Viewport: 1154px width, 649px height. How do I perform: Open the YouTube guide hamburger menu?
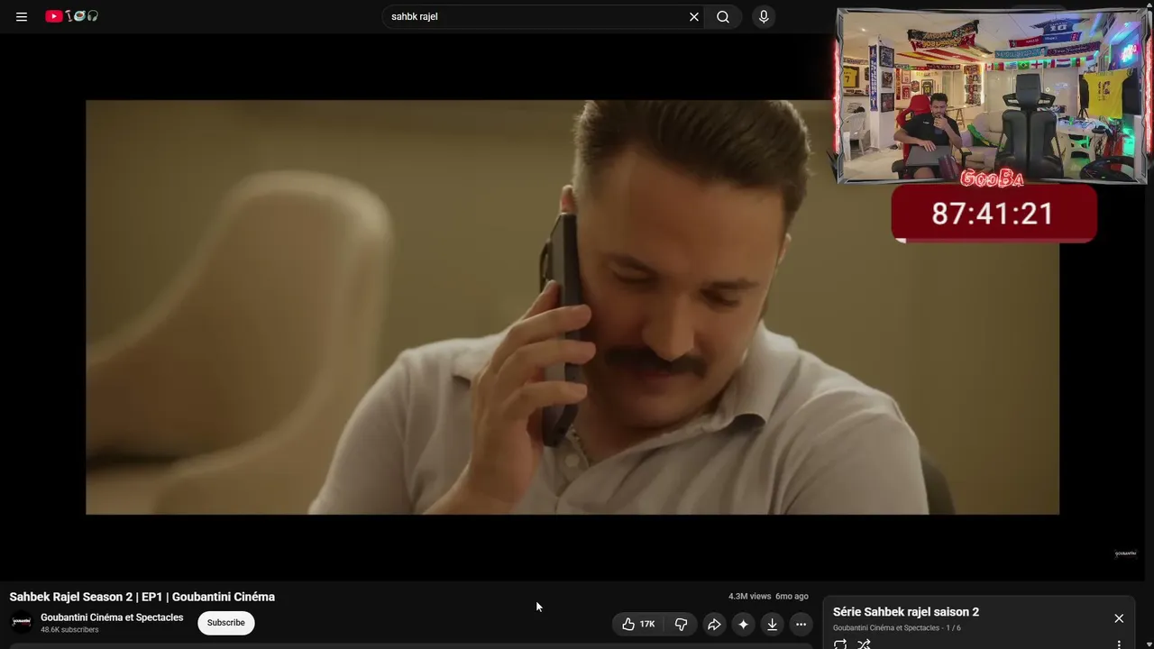point(22,16)
